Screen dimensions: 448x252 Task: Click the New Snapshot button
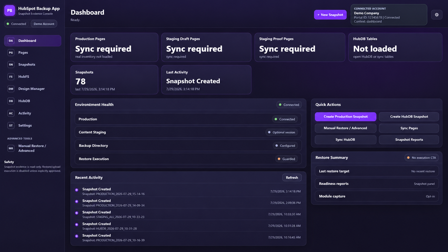point(330,15)
